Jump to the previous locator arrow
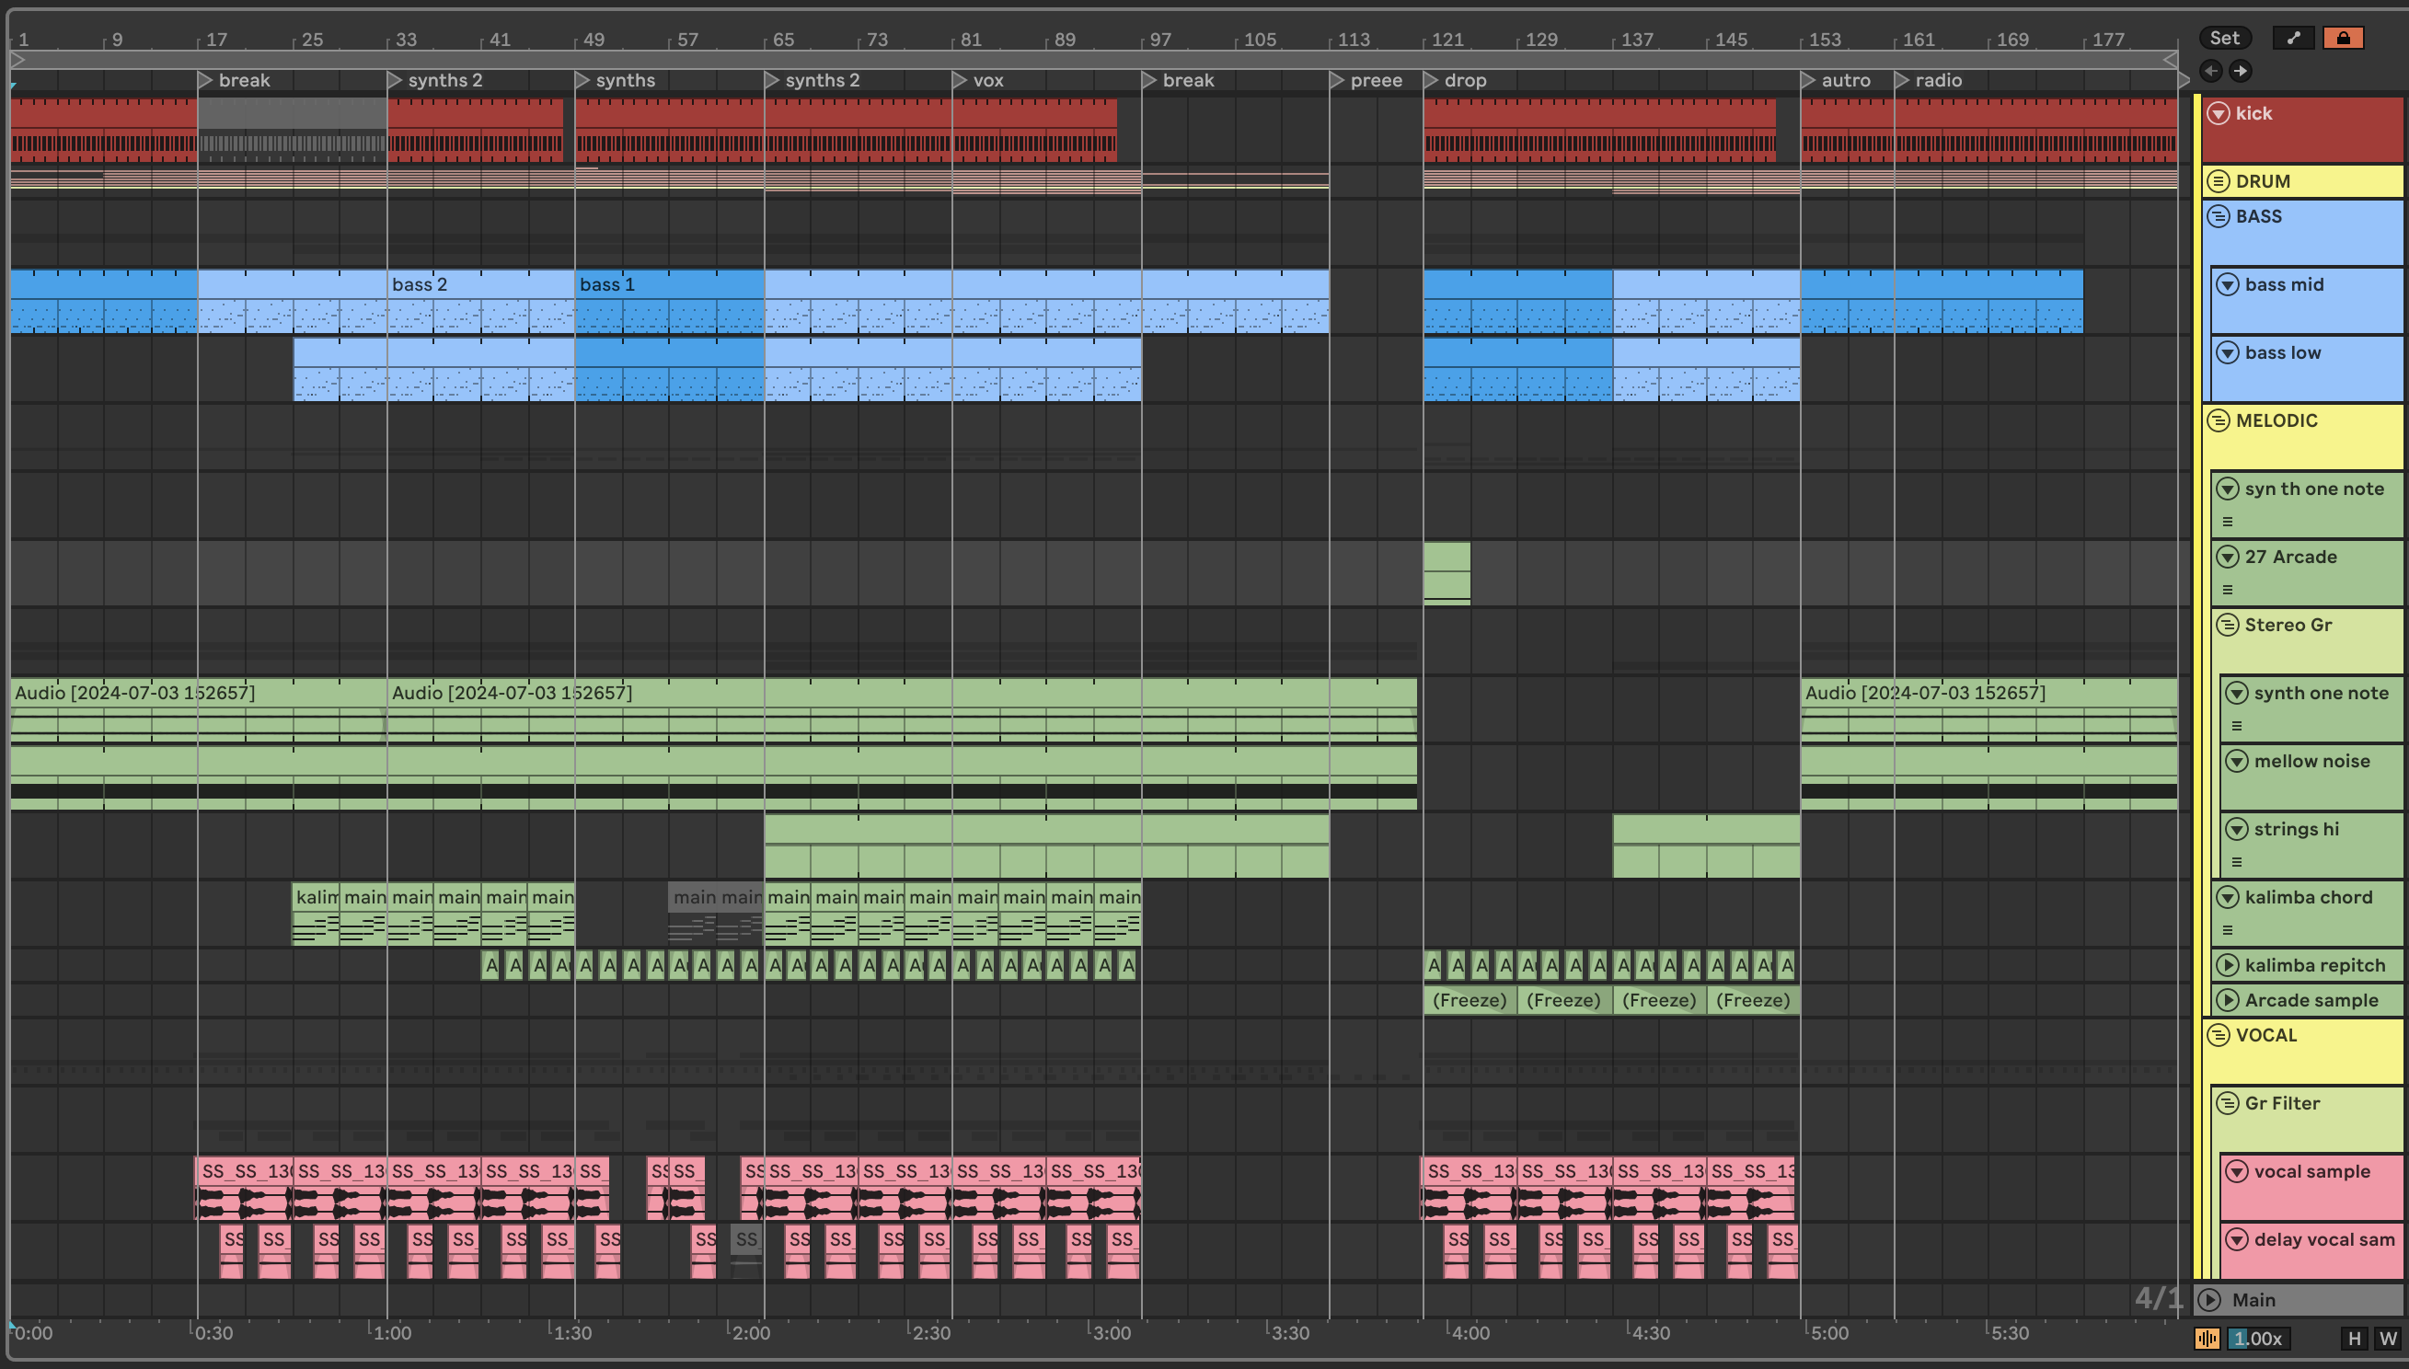The image size is (2409, 1369). 2211,71
